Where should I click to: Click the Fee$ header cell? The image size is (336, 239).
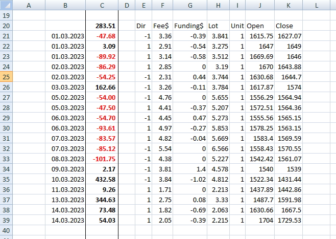click(162, 26)
